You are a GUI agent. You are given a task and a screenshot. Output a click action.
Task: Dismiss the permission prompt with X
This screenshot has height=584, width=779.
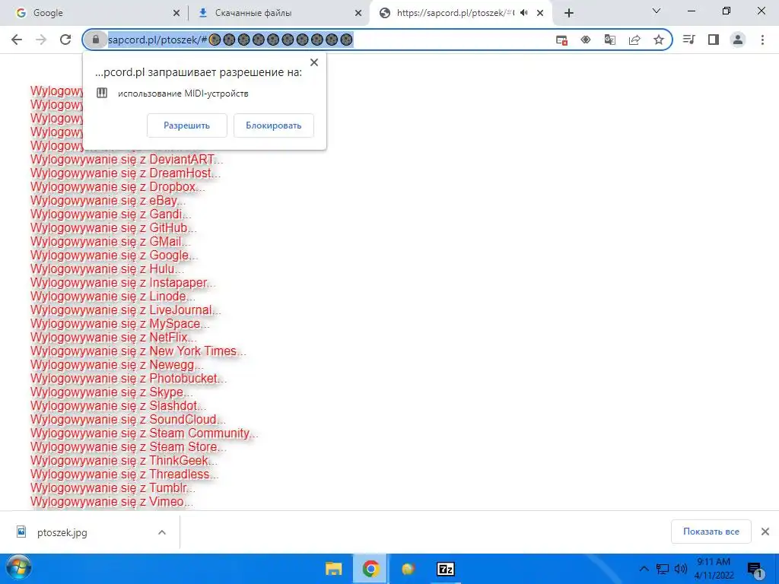click(x=314, y=62)
